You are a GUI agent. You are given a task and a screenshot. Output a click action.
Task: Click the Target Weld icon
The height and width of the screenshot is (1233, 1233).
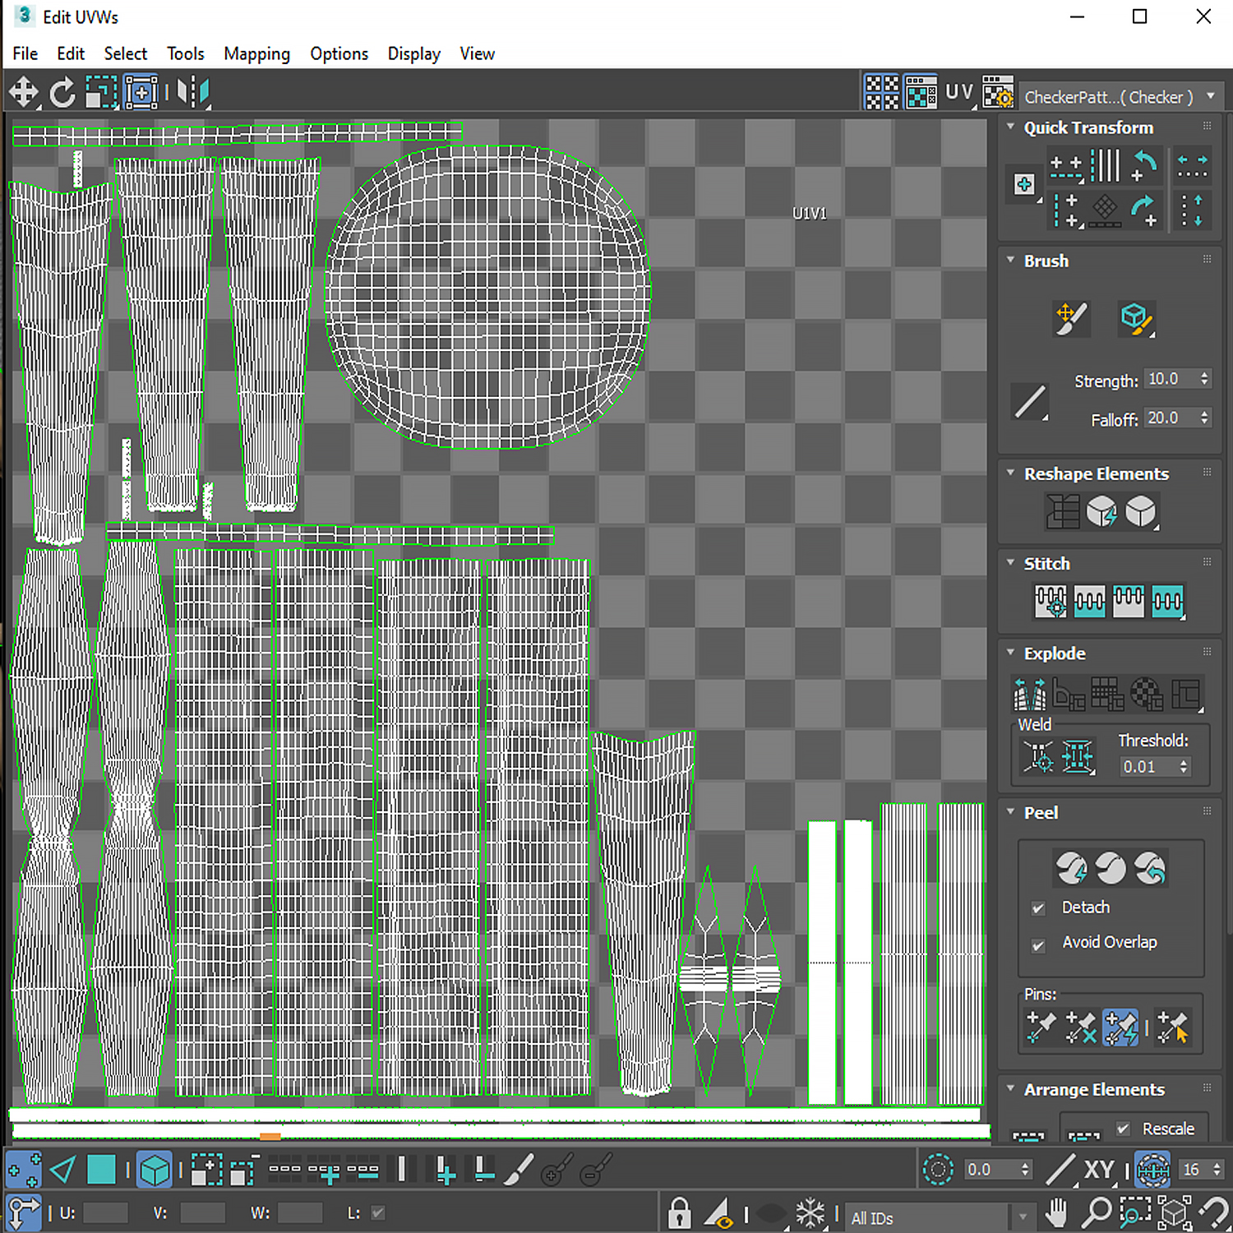click(x=1037, y=757)
